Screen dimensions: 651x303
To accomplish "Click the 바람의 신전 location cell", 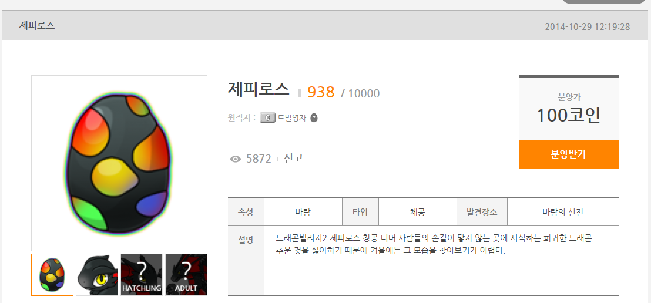I will [563, 212].
